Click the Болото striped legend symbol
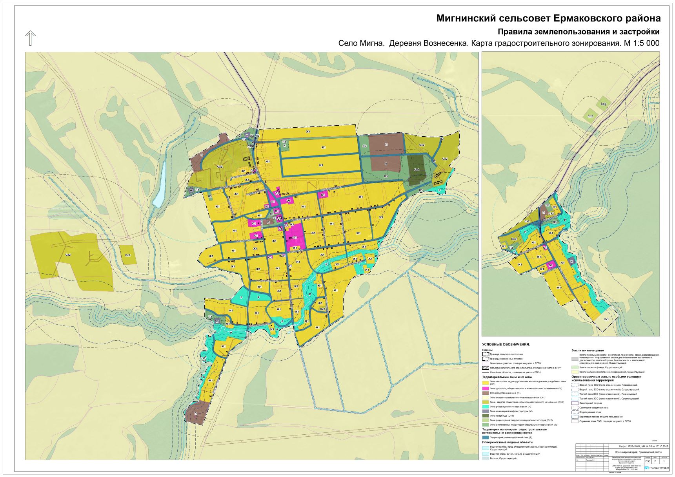675x477 pixels. tap(486, 458)
